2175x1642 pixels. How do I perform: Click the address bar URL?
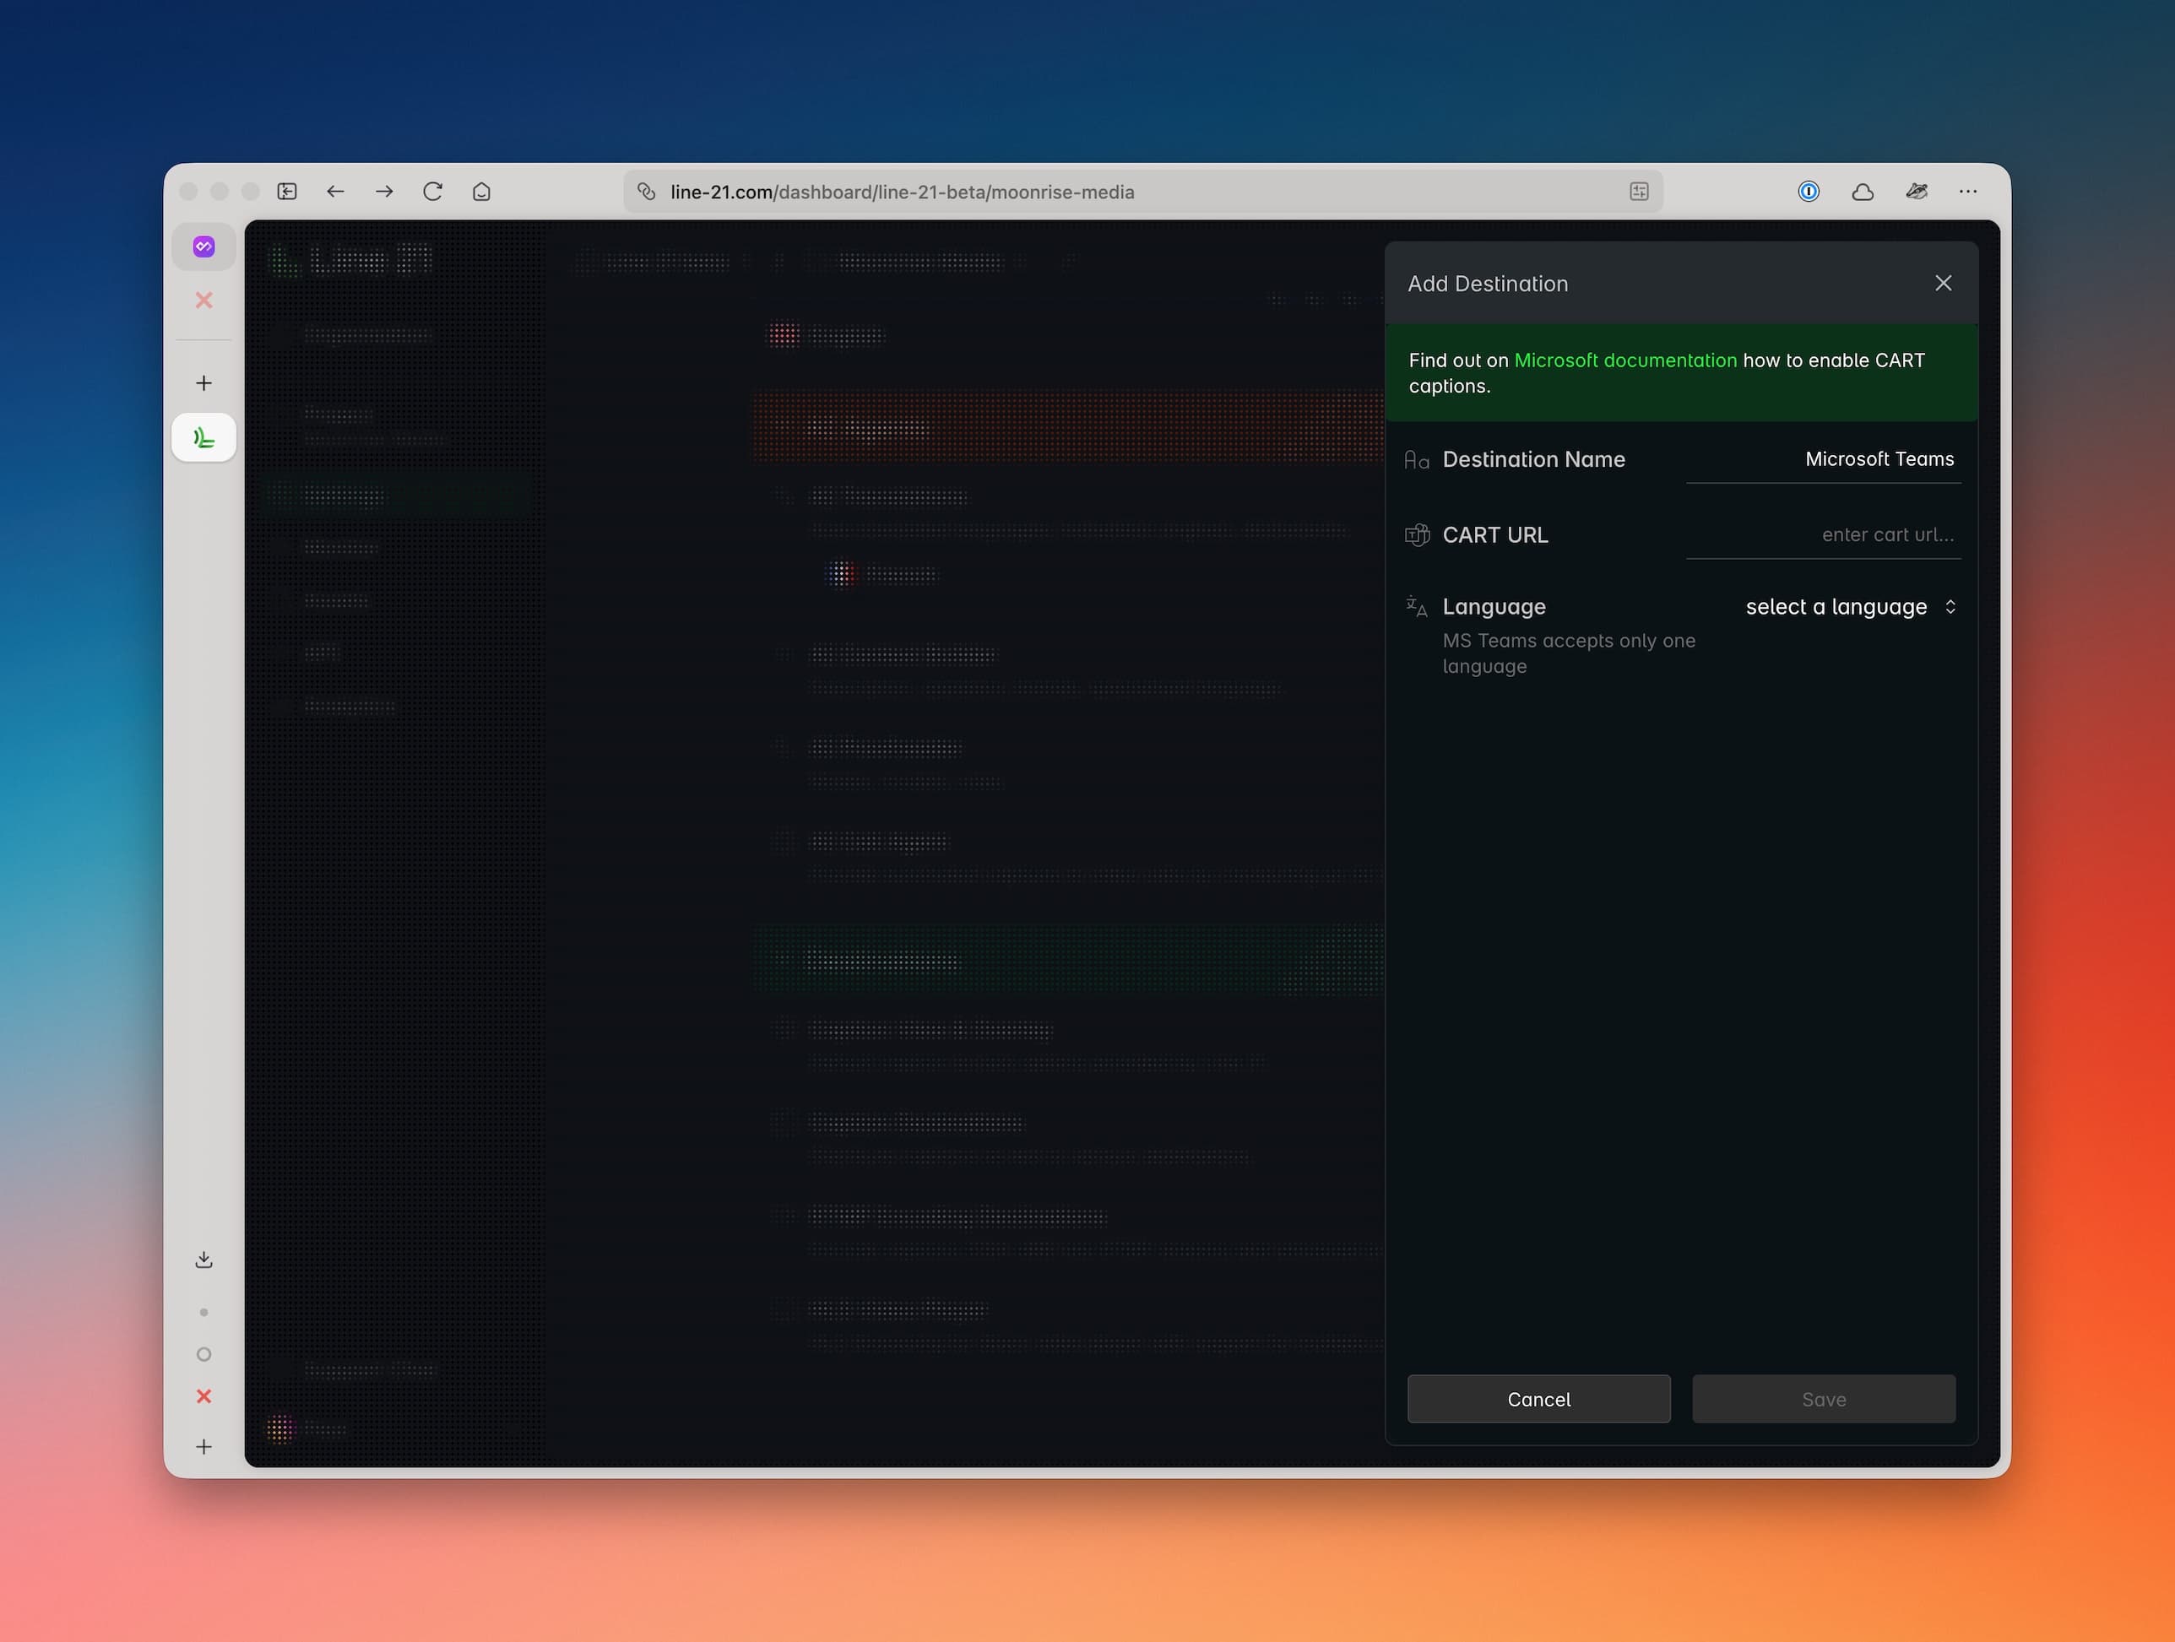(x=901, y=192)
